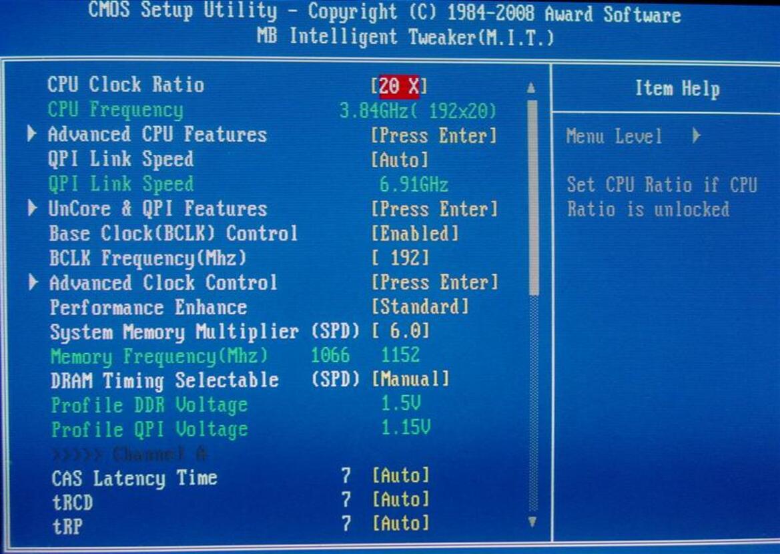
Task: Select the CPU Clock Ratio value 20 X
Action: tap(399, 86)
